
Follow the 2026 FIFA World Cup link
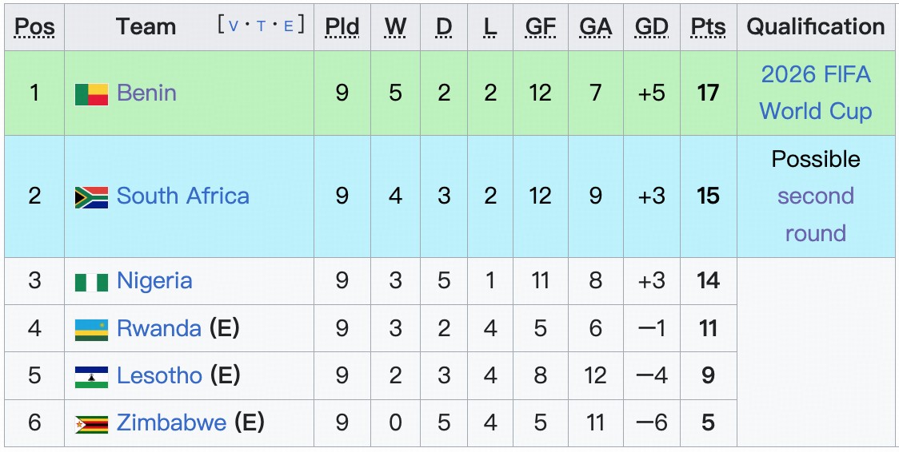(815, 93)
